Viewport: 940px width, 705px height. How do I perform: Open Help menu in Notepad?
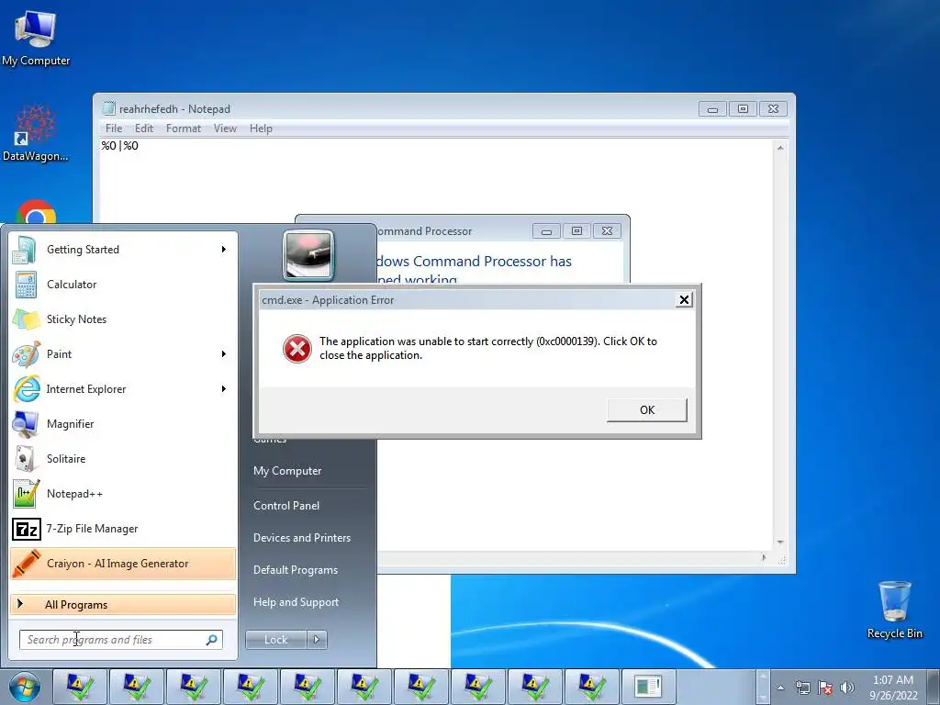point(261,129)
